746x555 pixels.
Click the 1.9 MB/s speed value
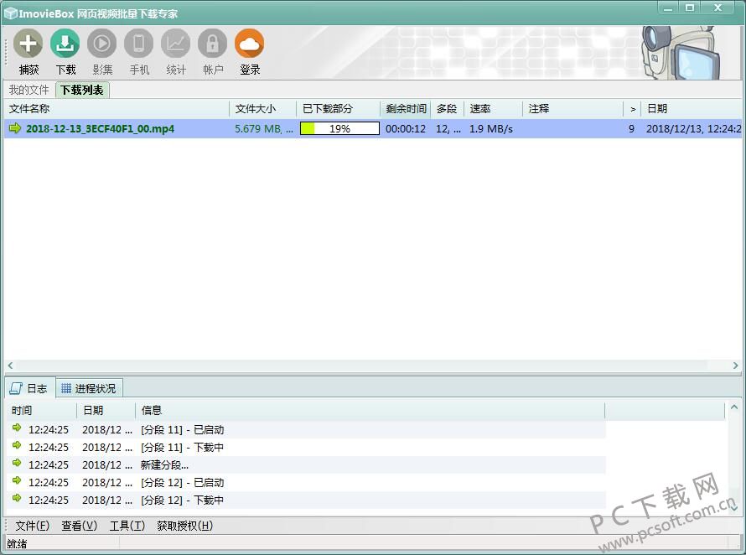pyautogui.click(x=491, y=128)
